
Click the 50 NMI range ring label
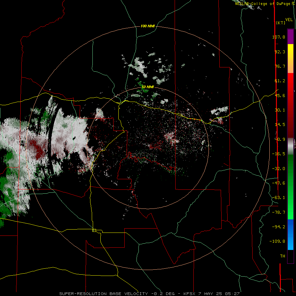(x=148, y=87)
